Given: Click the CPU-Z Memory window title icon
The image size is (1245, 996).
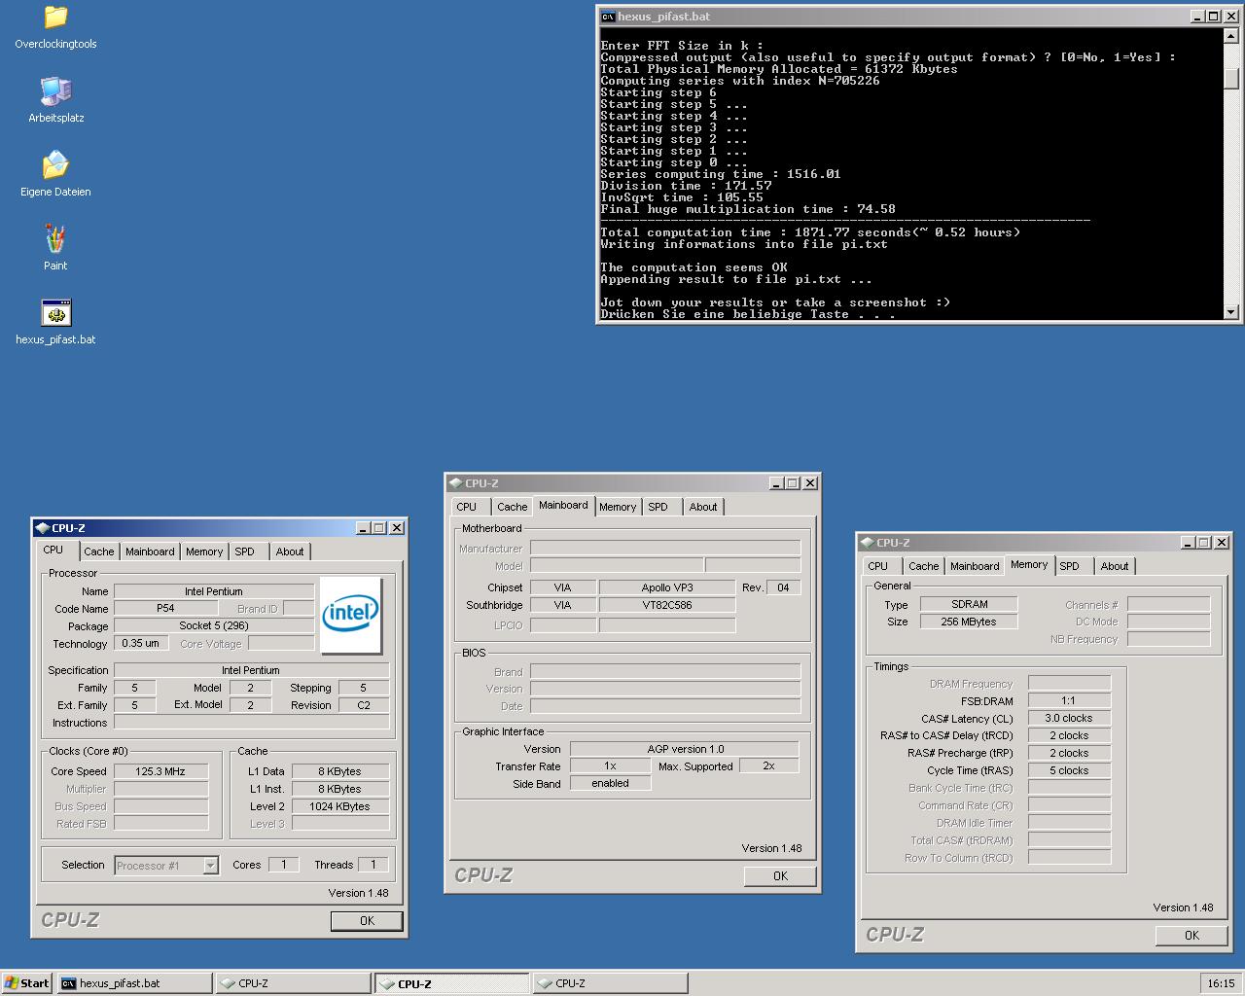Looking at the screenshot, I should [x=867, y=543].
